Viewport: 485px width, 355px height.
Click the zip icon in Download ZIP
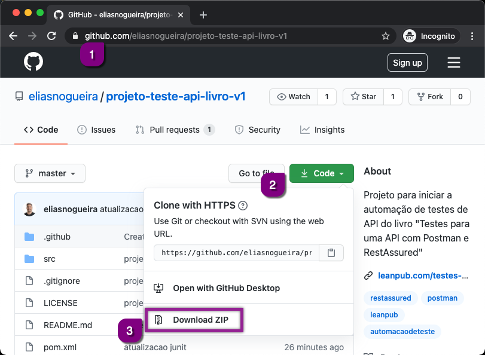pyautogui.click(x=158, y=320)
